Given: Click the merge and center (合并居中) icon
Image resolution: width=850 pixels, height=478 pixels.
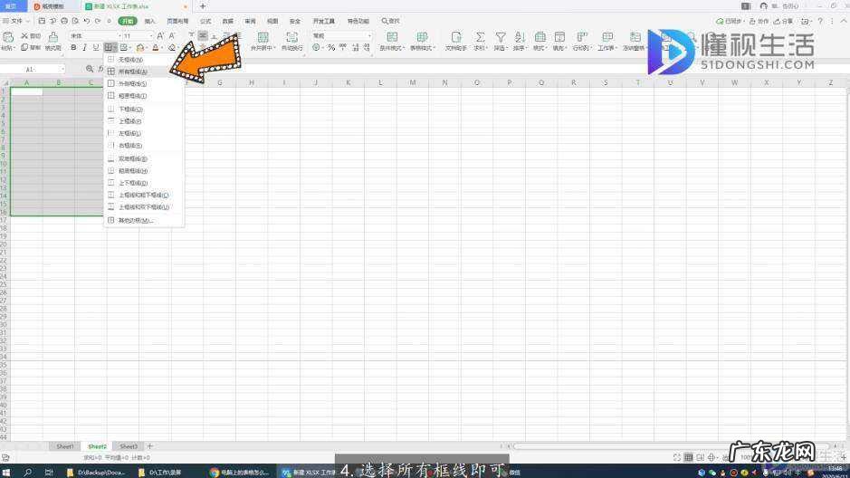Looking at the screenshot, I should [x=263, y=38].
